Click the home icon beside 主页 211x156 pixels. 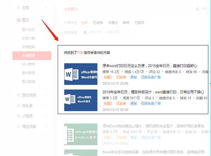tap(18, 7)
